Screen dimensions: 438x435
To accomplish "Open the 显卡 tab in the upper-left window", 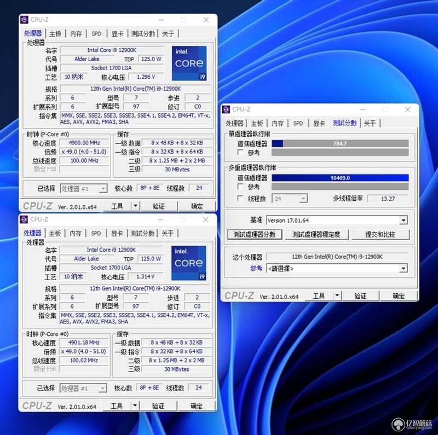I will pyautogui.click(x=117, y=34).
